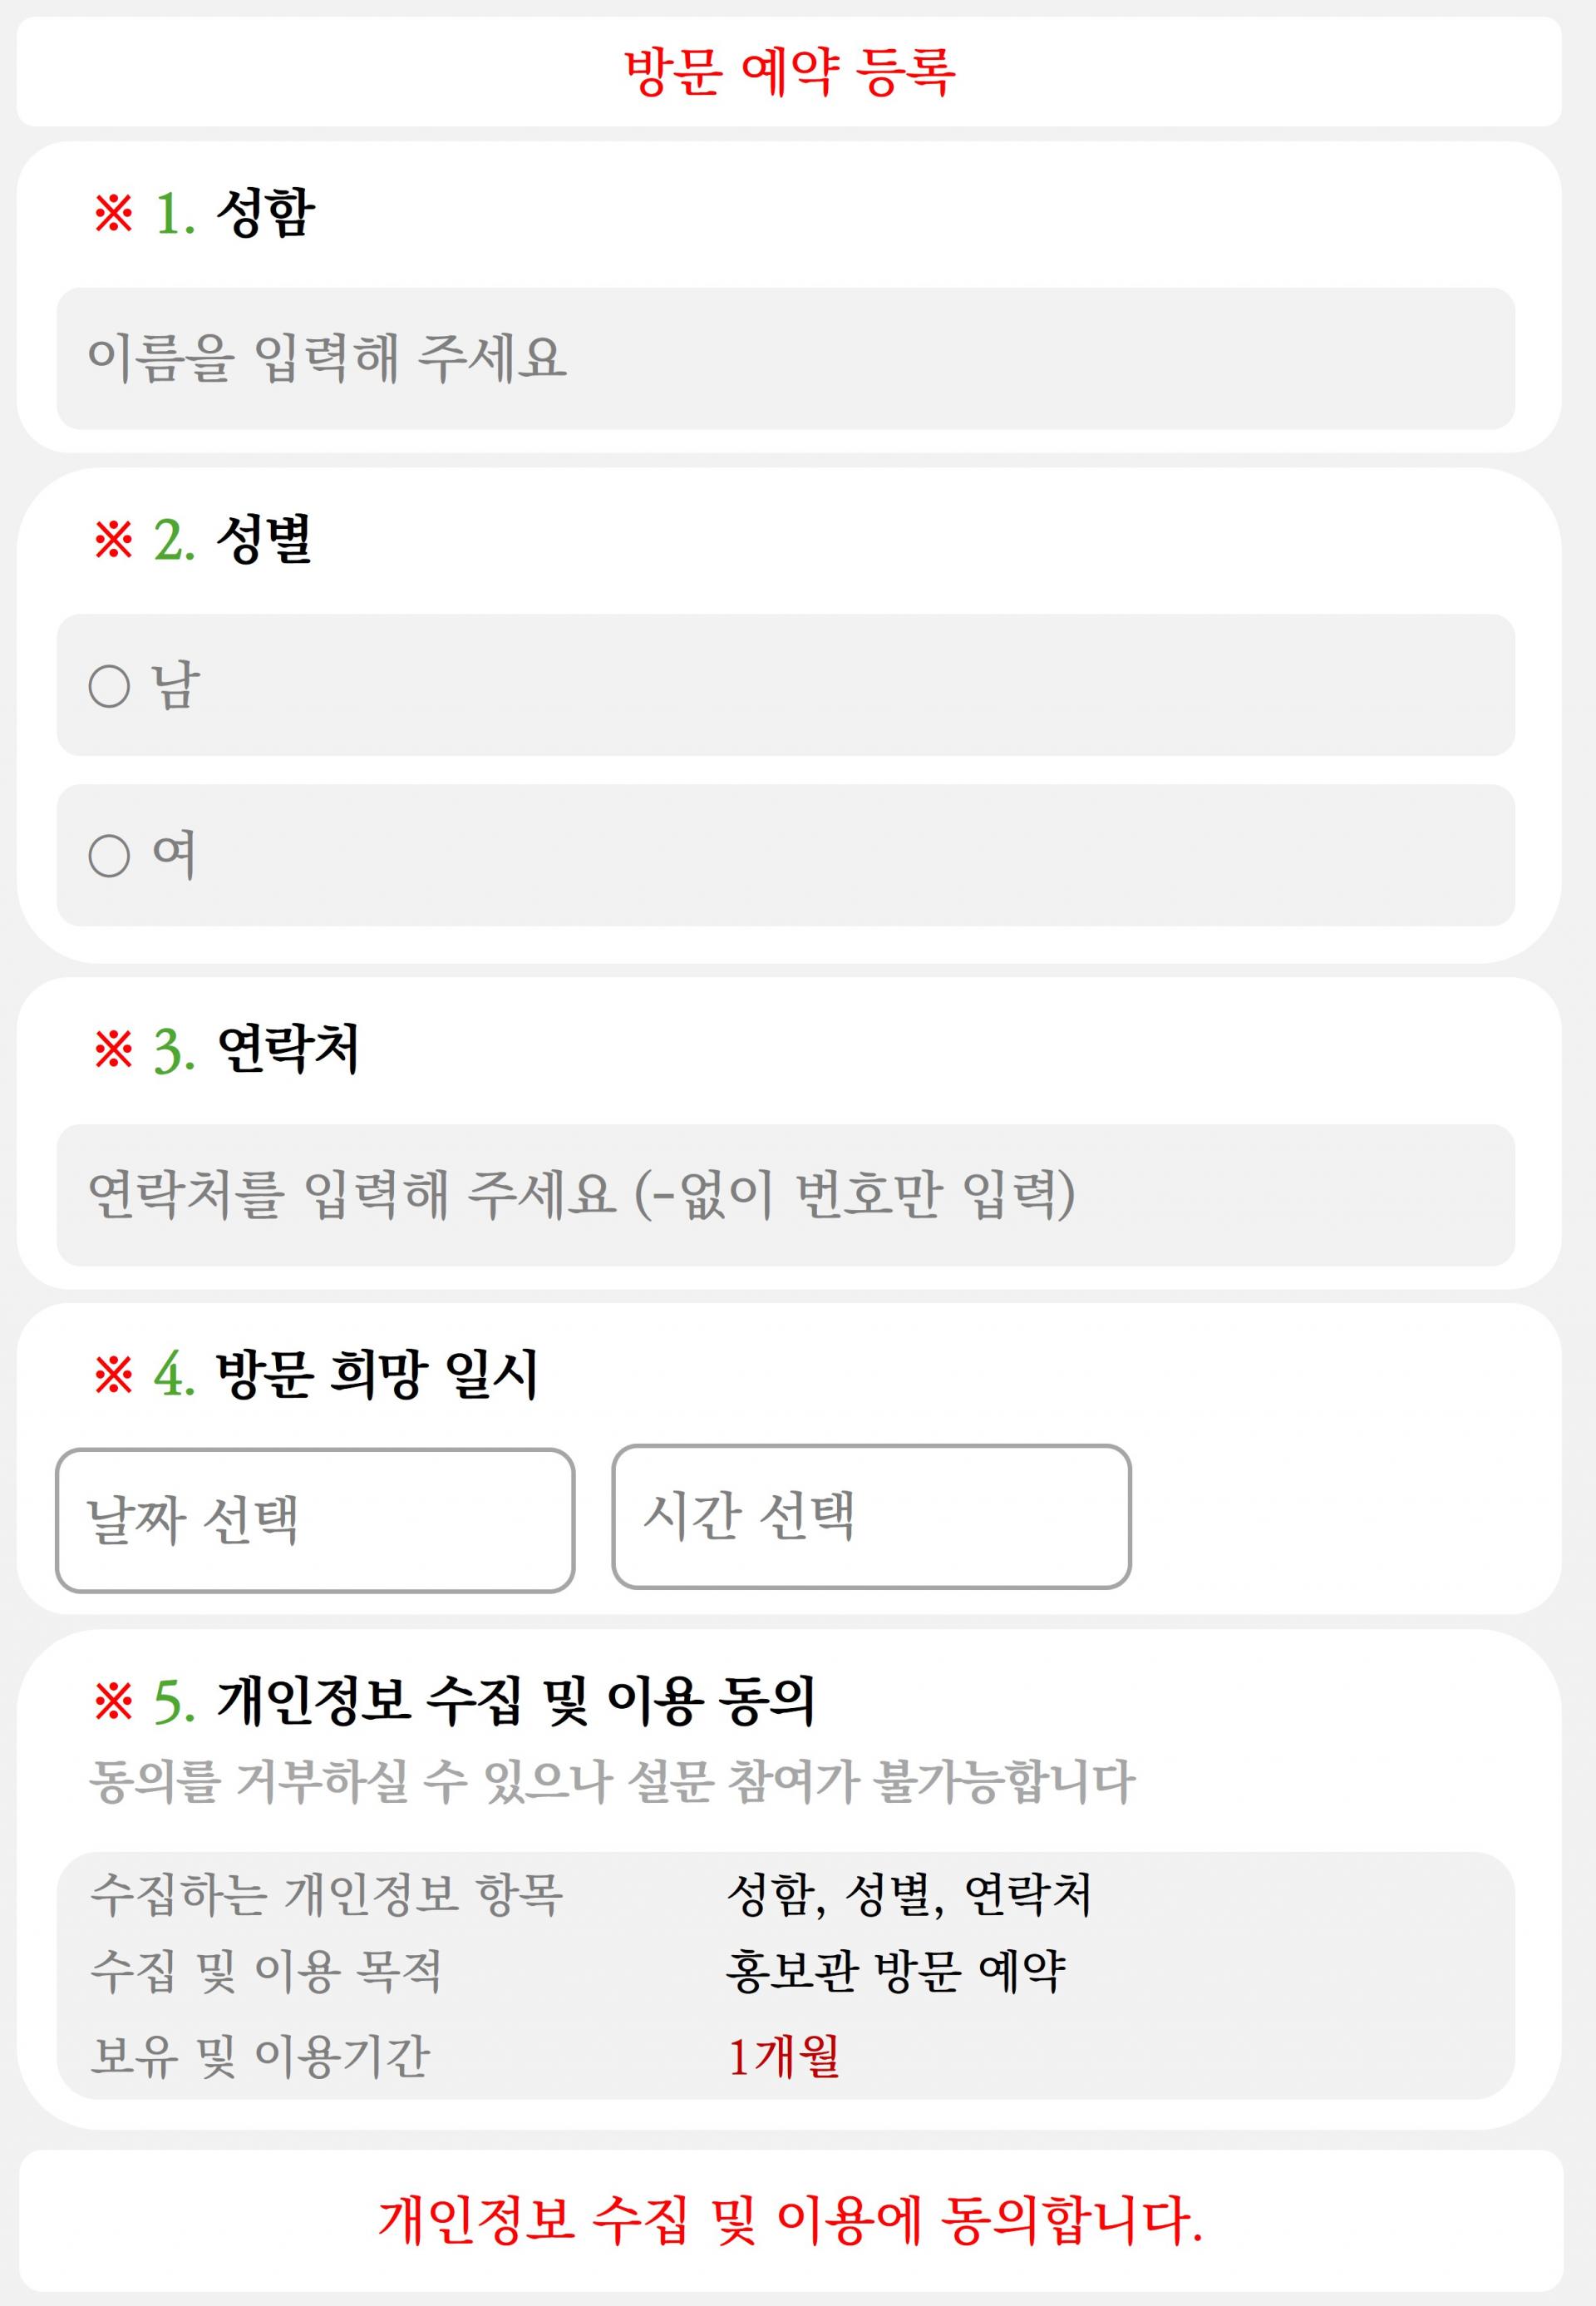Focus the 연락처를 입력해 주세요 contact field
This screenshot has height=2306, width=1596.
coord(785,1196)
